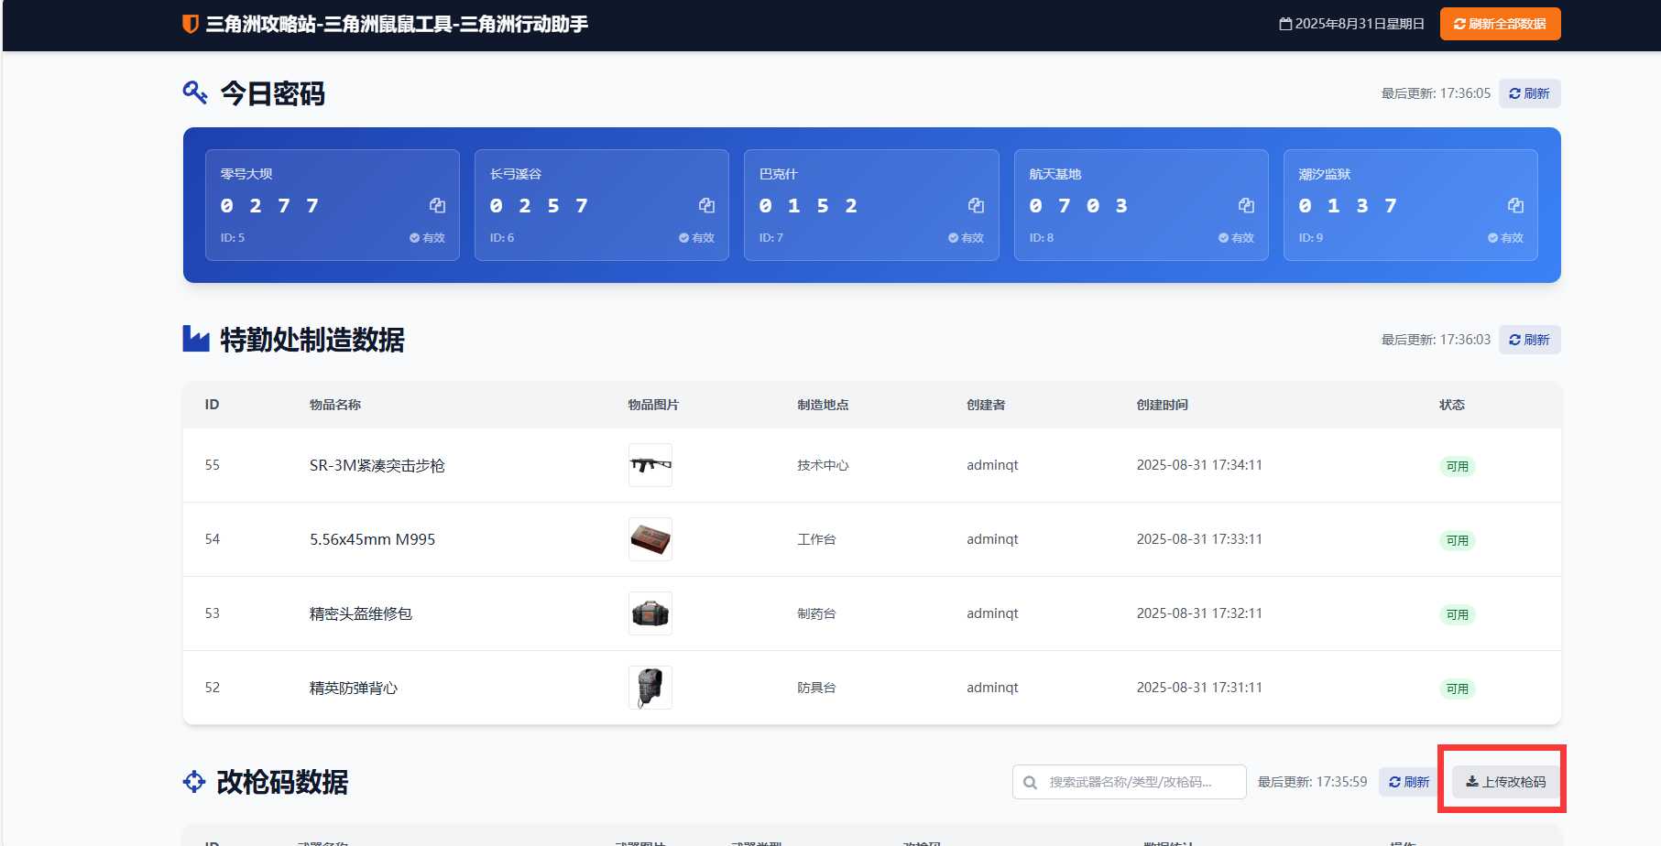Click the 刷新全部数据 orange button

pyautogui.click(x=1500, y=24)
